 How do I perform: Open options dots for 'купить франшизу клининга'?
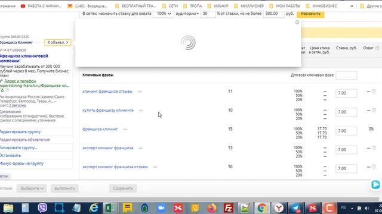[x=141, y=111]
